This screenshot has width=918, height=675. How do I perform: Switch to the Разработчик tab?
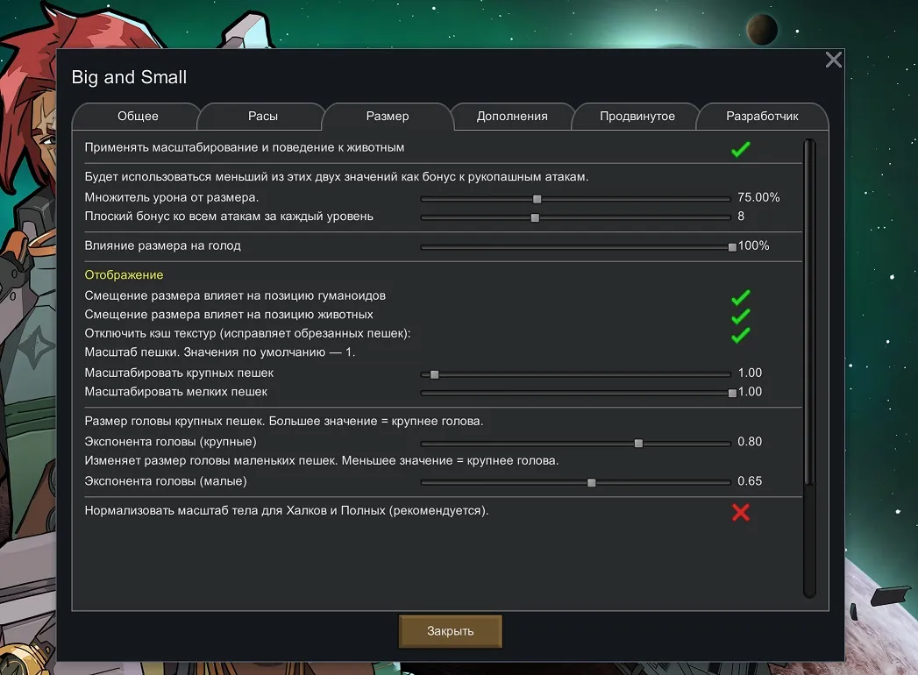(x=762, y=116)
